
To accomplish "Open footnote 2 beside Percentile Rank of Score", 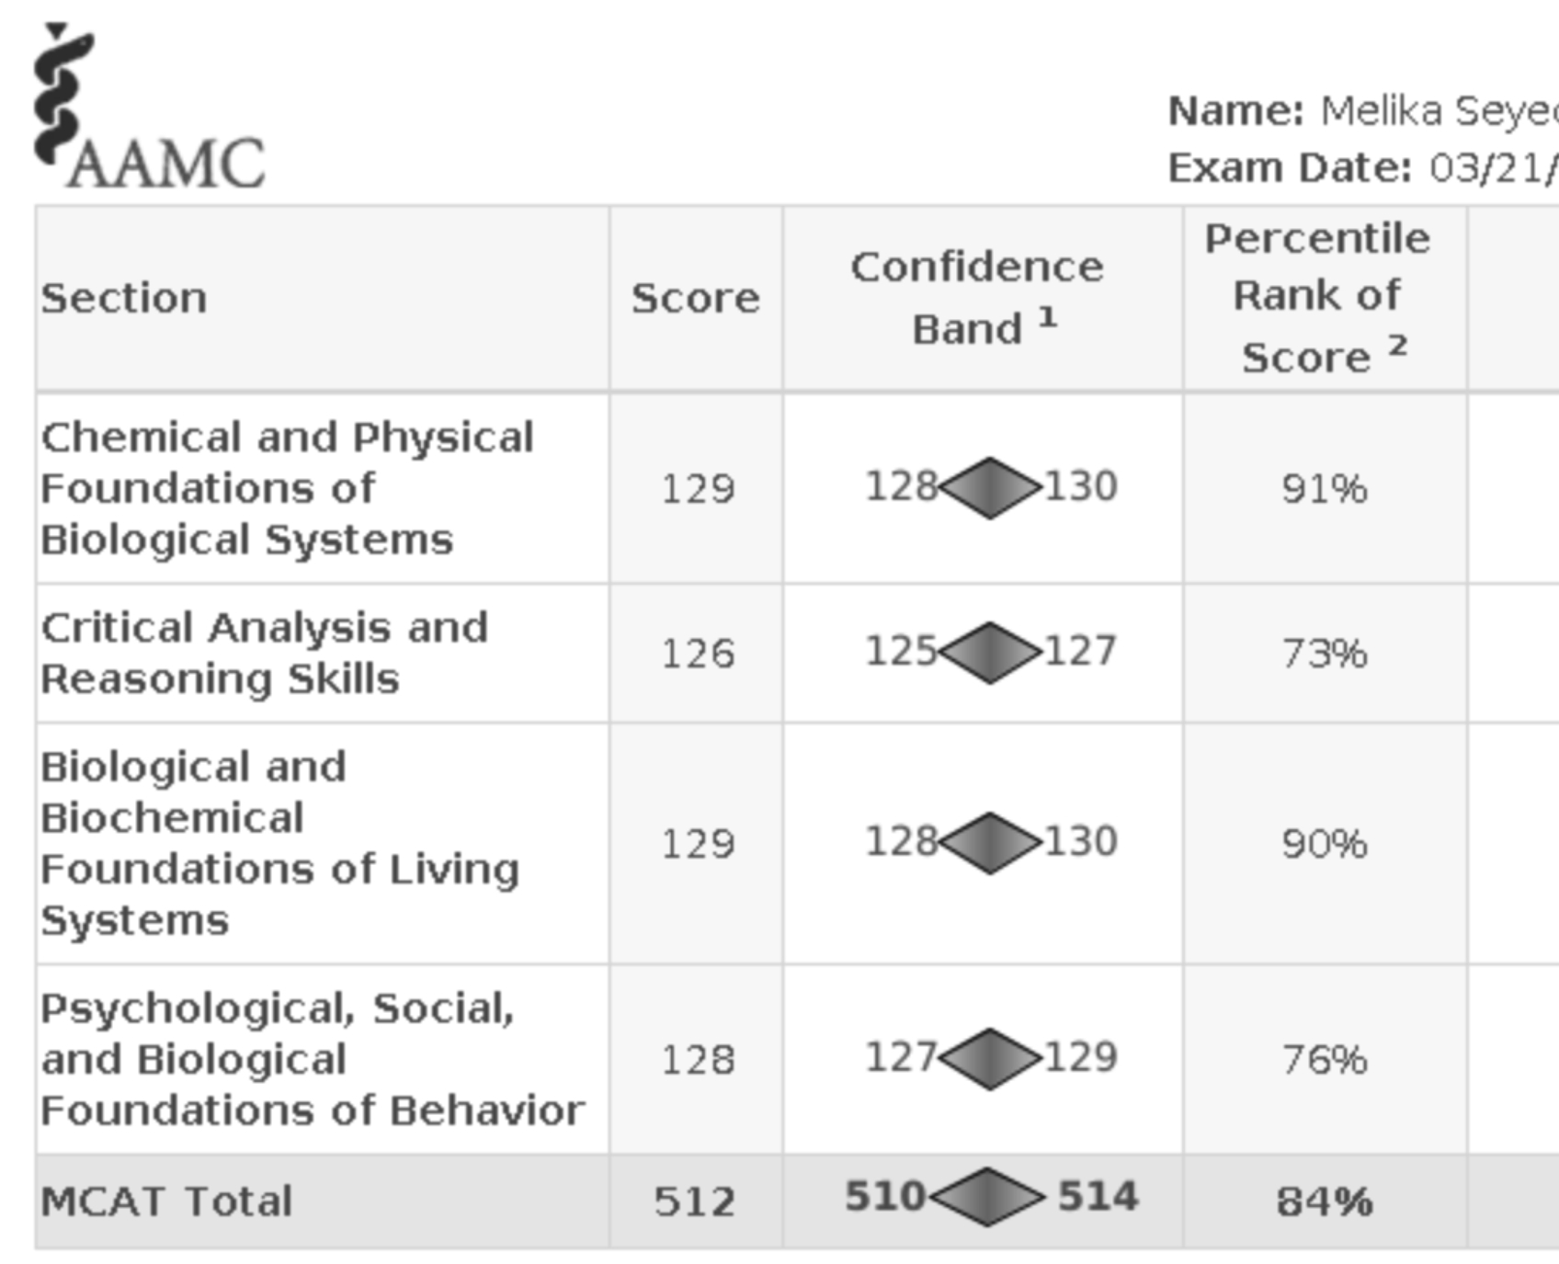I will pos(1397,346).
